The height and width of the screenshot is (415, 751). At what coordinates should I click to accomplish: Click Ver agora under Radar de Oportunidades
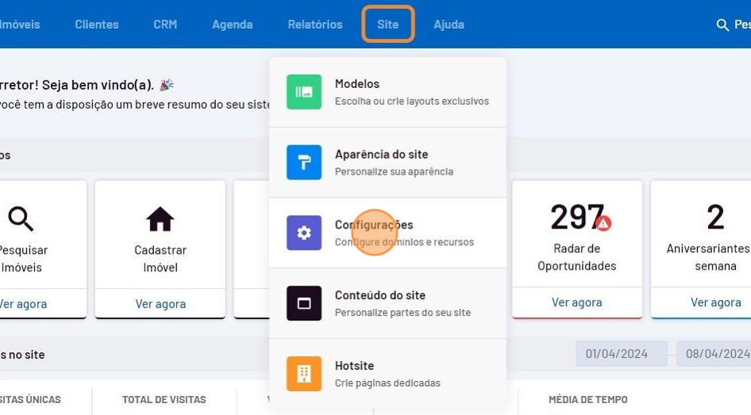(x=576, y=302)
